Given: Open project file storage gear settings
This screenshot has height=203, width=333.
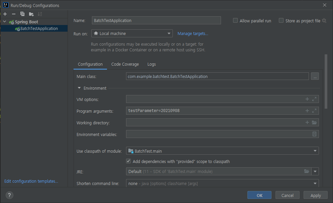Looking at the screenshot, I should (x=324, y=21).
